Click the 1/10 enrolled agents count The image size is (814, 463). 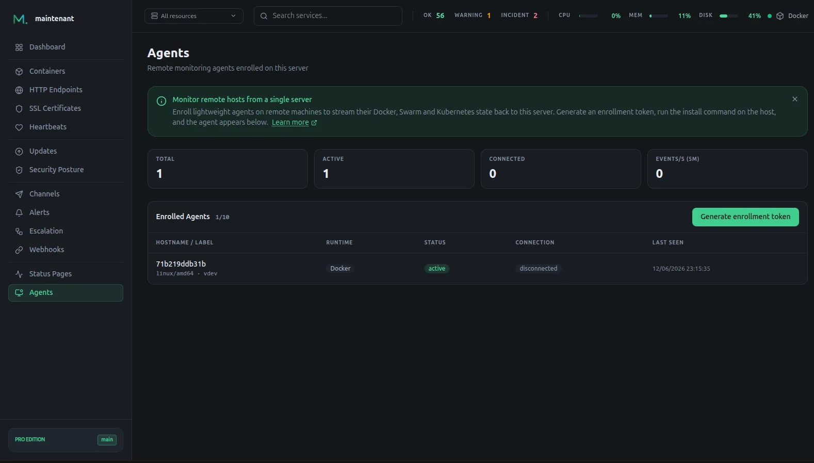tap(222, 218)
